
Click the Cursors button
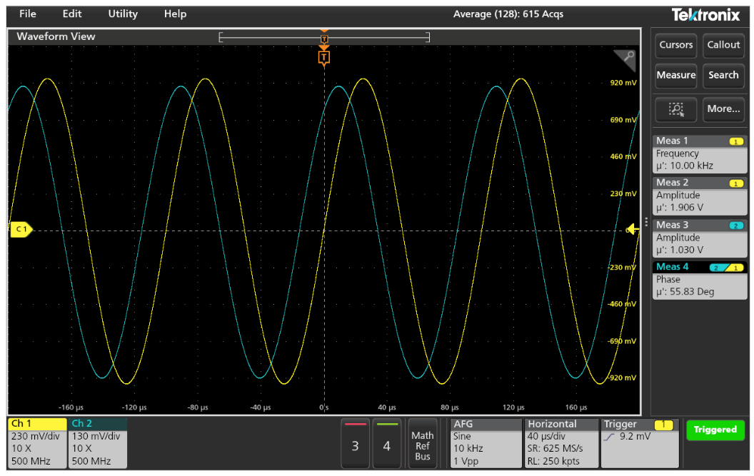pos(675,45)
